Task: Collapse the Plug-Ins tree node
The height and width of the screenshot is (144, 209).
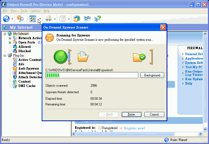Action: pyautogui.click(x=5, y=55)
